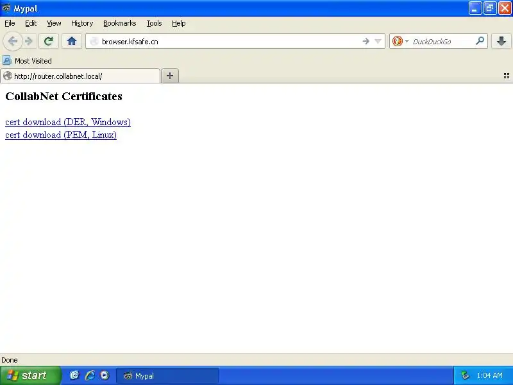Viewport: 513px width, 385px height.
Task: Open the View menu
Action: (x=54, y=23)
